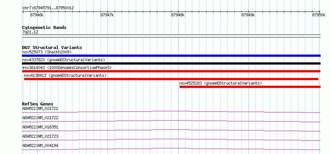The height and width of the screenshot is (154, 331).
Task: Click the DGV Structural Variants track title
Action: pyautogui.click(x=52, y=47)
